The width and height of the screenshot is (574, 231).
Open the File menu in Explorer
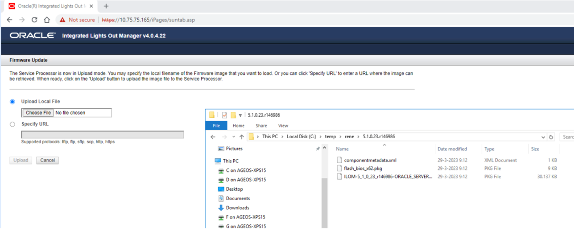216,126
